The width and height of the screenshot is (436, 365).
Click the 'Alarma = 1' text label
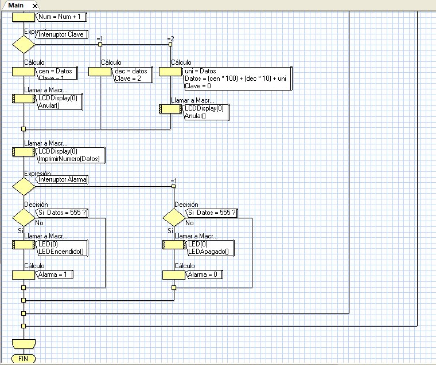tap(53, 274)
